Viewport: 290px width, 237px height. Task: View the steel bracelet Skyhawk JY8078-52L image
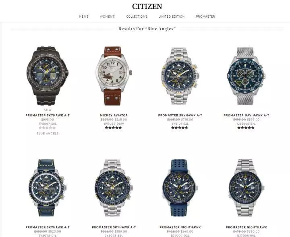(114, 188)
